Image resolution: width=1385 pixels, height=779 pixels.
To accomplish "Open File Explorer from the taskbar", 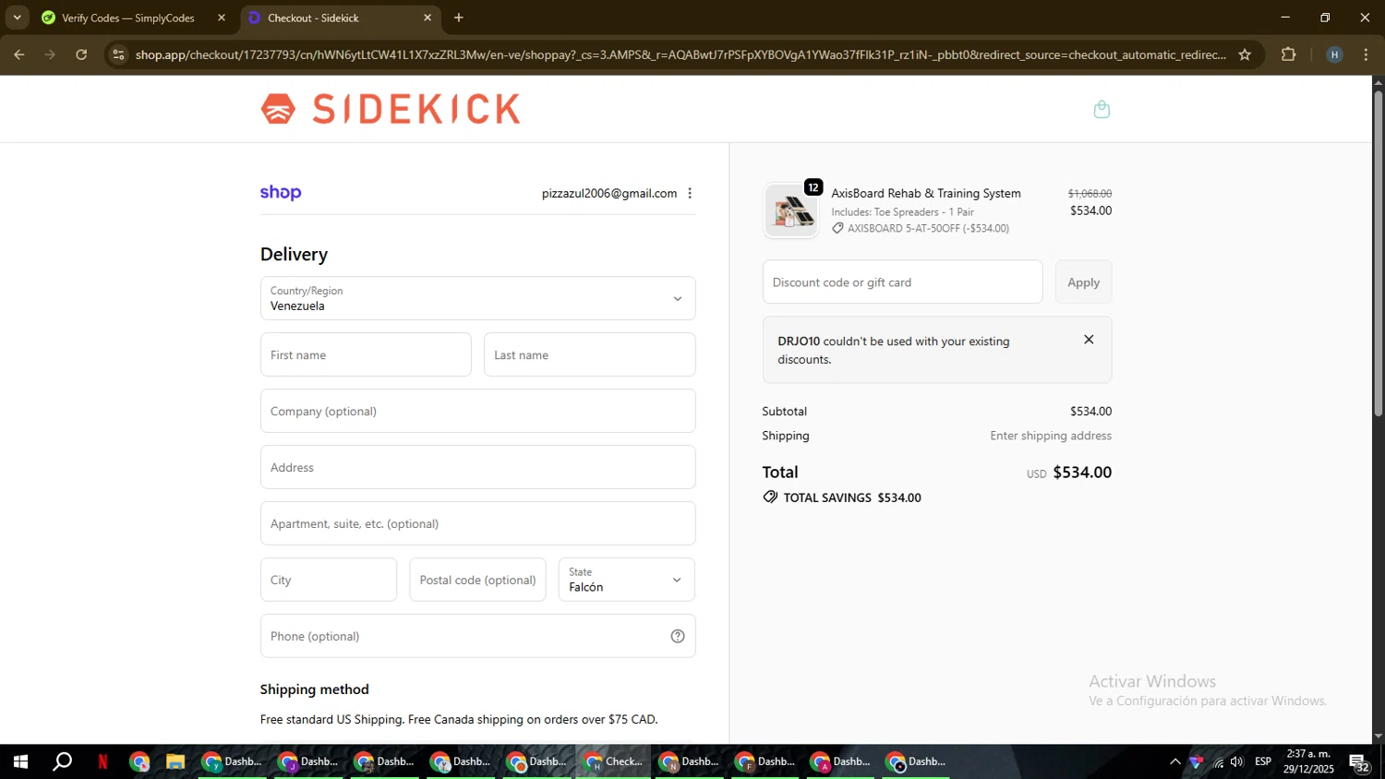I will pyautogui.click(x=175, y=761).
